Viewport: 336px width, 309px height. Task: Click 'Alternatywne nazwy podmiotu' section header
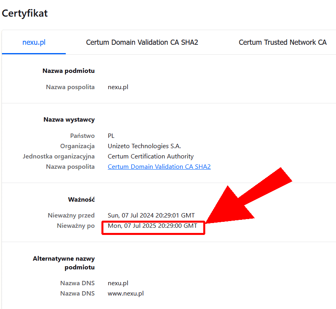coord(64,263)
